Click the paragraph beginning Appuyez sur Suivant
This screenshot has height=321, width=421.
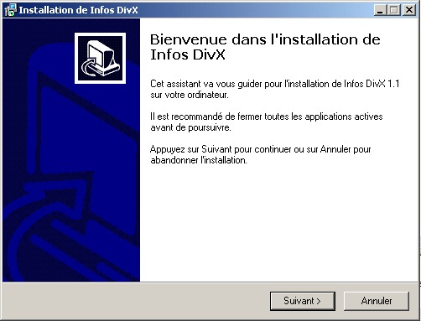pyautogui.click(x=261, y=154)
